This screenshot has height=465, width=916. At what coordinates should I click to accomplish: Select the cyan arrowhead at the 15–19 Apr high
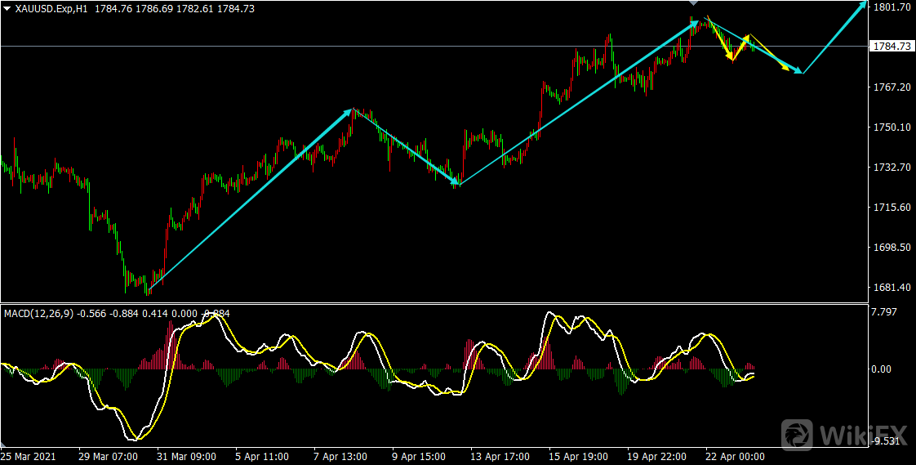click(x=695, y=24)
